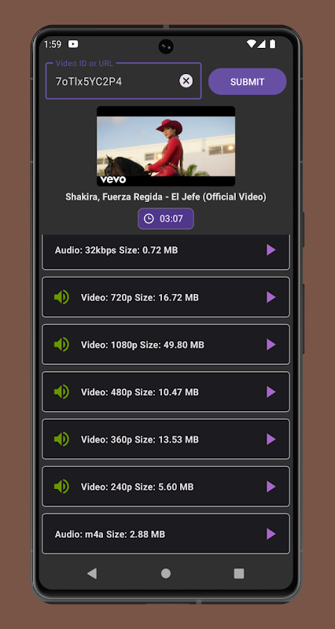Tap the Android recents square button
The height and width of the screenshot is (629, 335).
(239, 574)
